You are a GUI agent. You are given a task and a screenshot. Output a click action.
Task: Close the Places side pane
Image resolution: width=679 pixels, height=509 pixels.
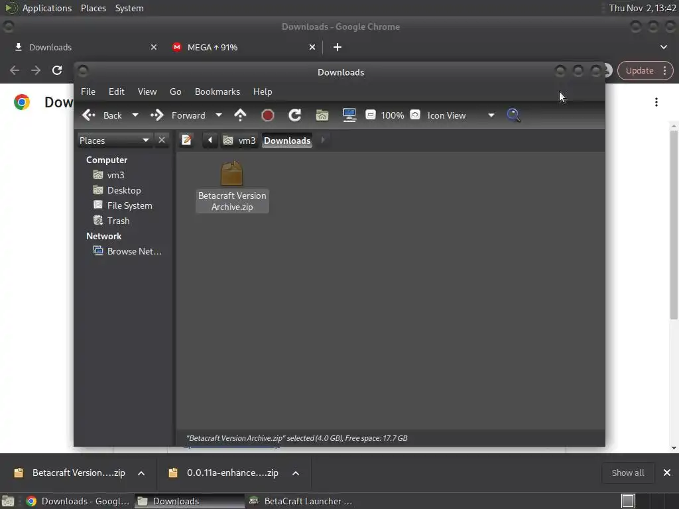162,141
